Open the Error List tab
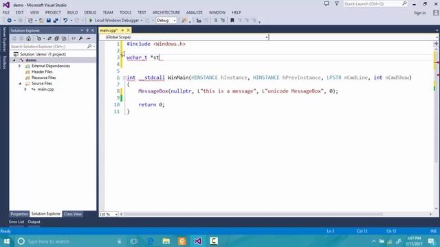The image size is (440, 247). coord(16,222)
